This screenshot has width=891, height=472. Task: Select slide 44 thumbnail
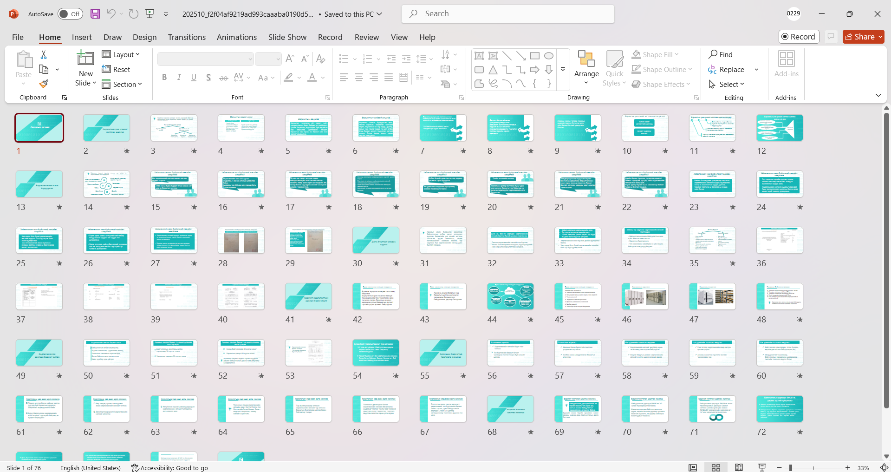coord(510,296)
